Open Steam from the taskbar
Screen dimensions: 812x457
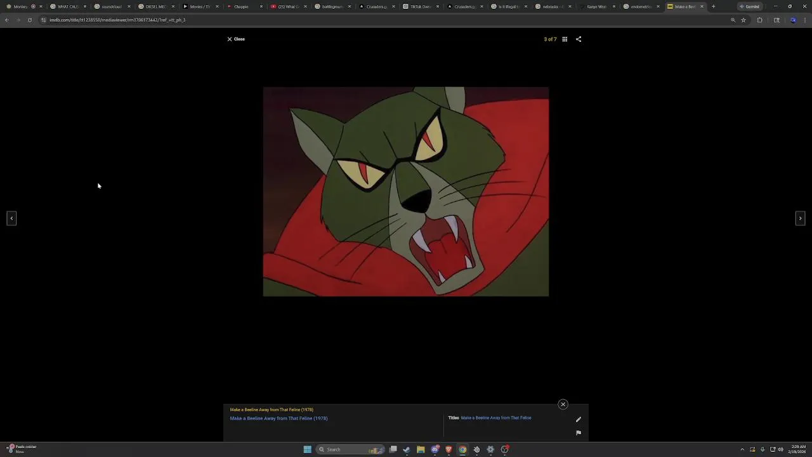tap(407, 449)
